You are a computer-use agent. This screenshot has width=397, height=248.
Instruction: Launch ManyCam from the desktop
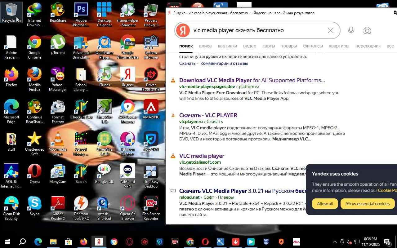click(58, 174)
